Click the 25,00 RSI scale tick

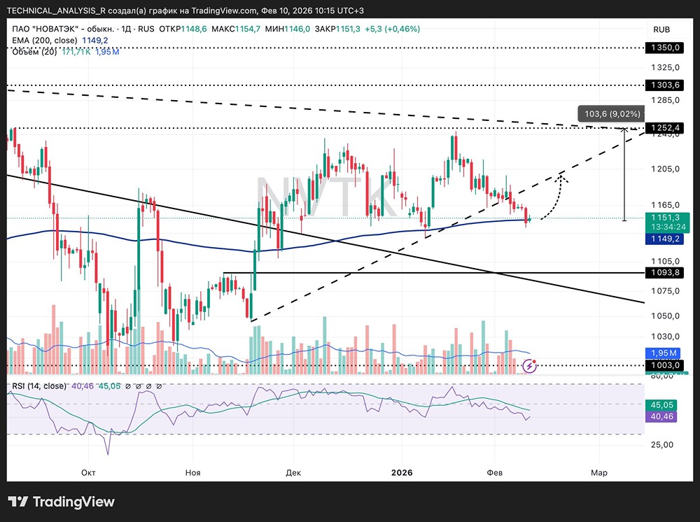[662, 445]
